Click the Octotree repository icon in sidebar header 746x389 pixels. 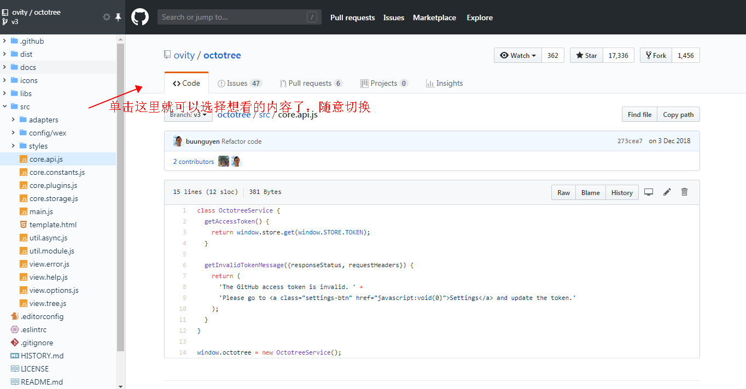[x=5, y=12]
